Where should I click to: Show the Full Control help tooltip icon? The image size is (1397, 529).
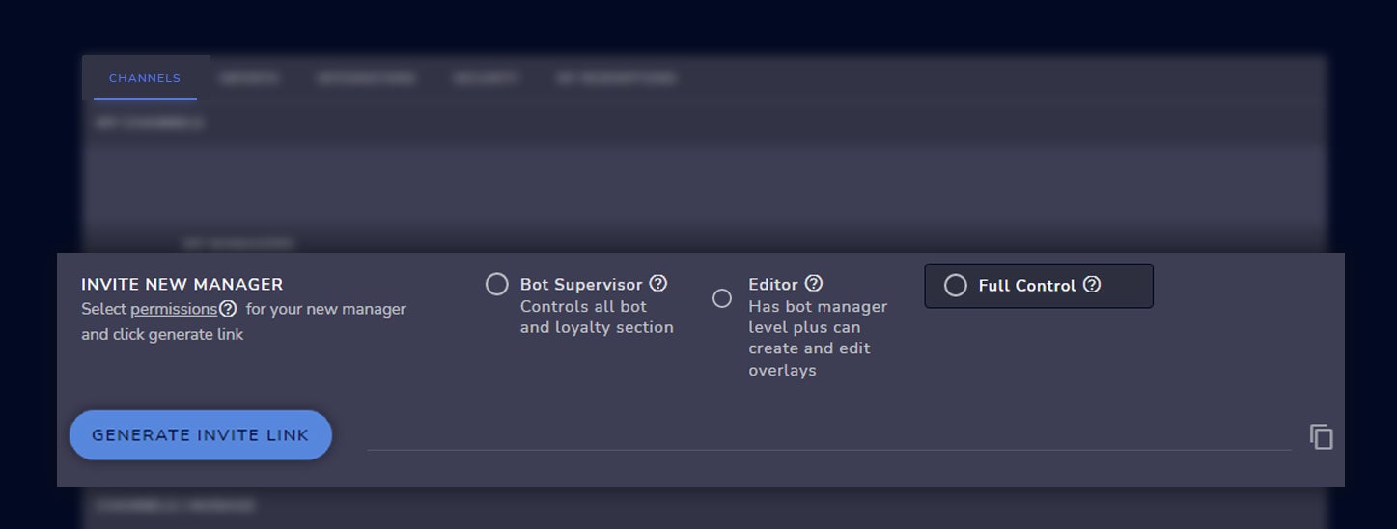point(1092,285)
